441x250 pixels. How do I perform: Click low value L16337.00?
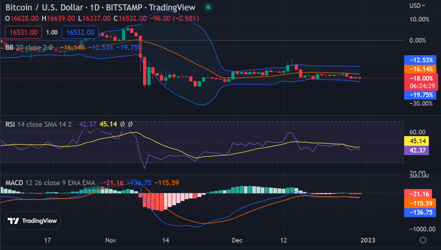[x=94, y=18]
